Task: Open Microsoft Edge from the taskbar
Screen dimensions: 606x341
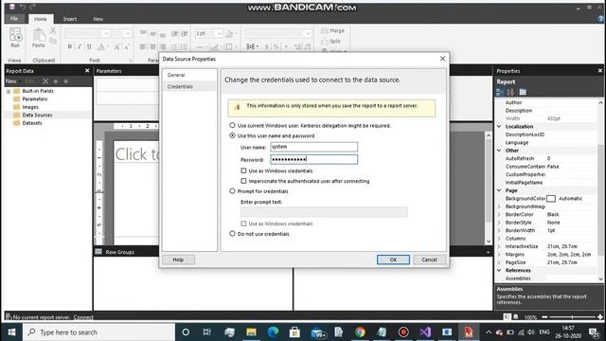Action: pos(273,332)
